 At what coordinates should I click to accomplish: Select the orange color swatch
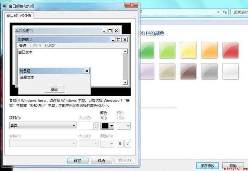pos(209,50)
